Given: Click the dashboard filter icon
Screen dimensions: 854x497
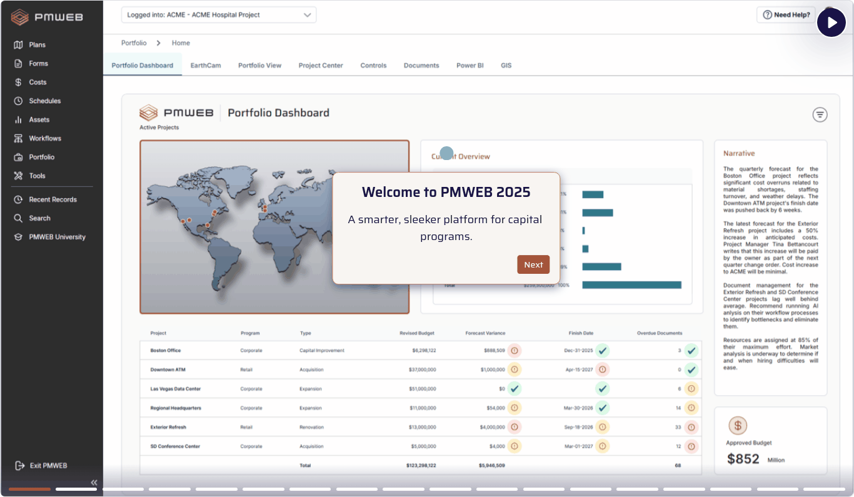Looking at the screenshot, I should (820, 114).
